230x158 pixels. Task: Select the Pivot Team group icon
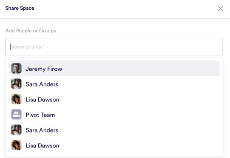(16, 115)
